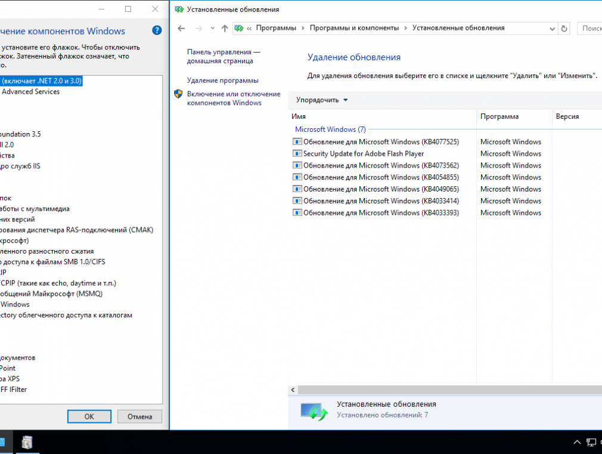Select row text ending KB4033393
Screen dimensions: 602x454
pyautogui.click(x=381, y=212)
